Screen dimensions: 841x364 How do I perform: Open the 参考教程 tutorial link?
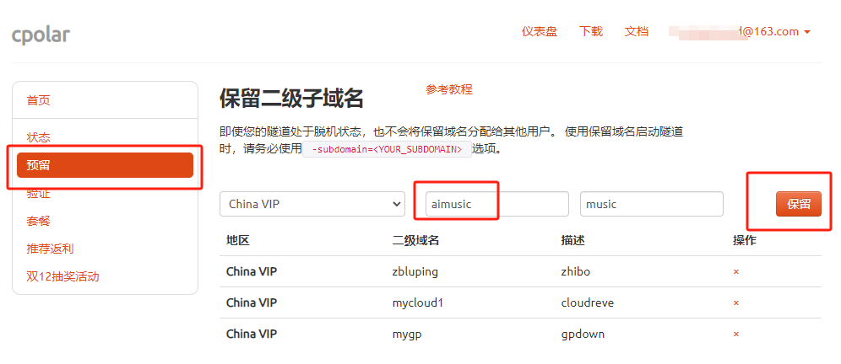tap(449, 89)
